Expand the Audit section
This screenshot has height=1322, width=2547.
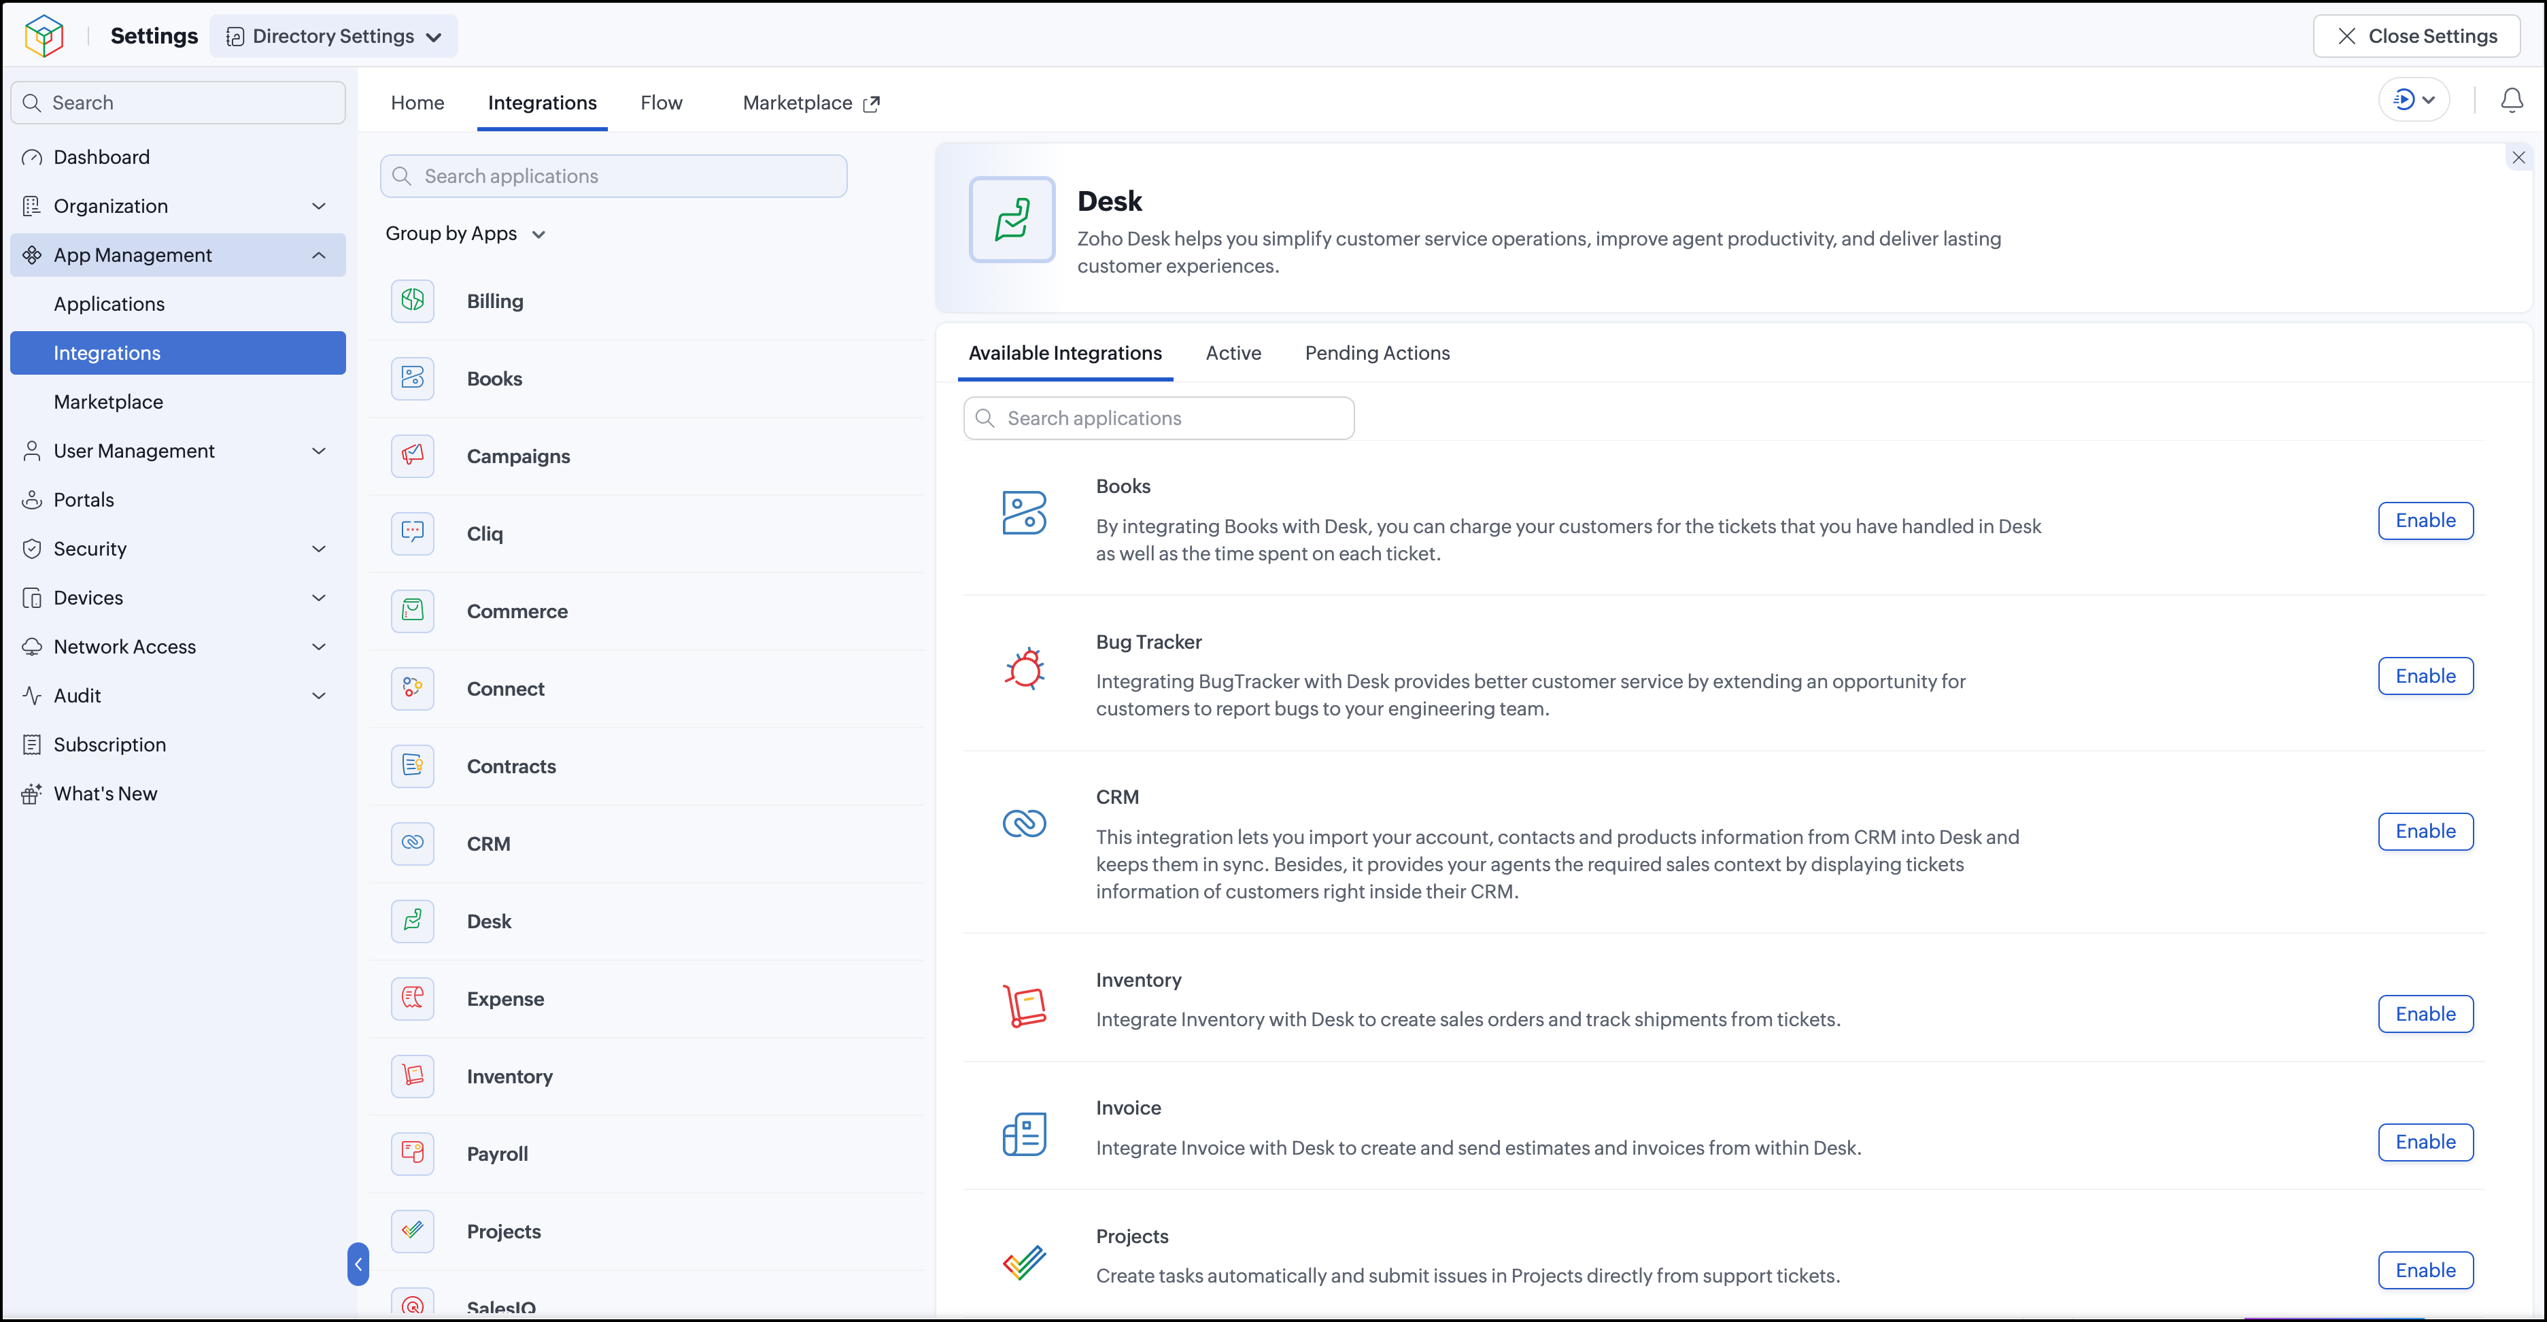[x=318, y=695]
